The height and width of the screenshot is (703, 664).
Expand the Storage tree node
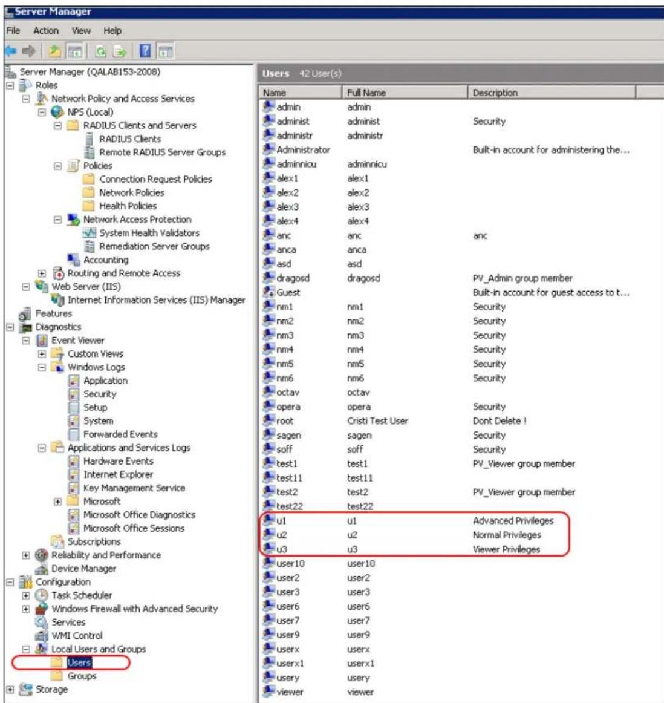[x=10, y=690]
